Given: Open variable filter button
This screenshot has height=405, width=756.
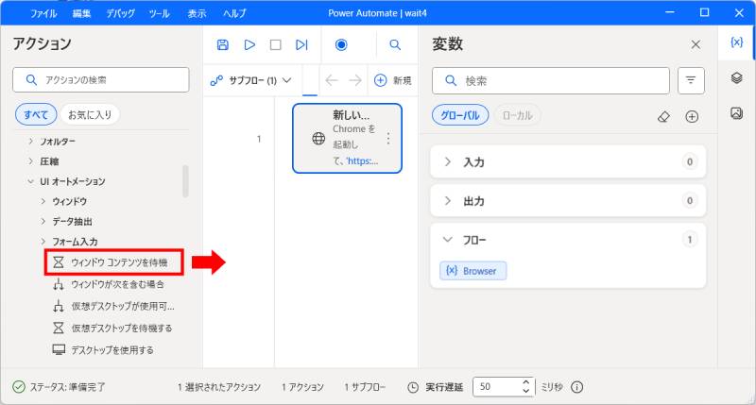Looking at the screenshot, I should point(691,80).
